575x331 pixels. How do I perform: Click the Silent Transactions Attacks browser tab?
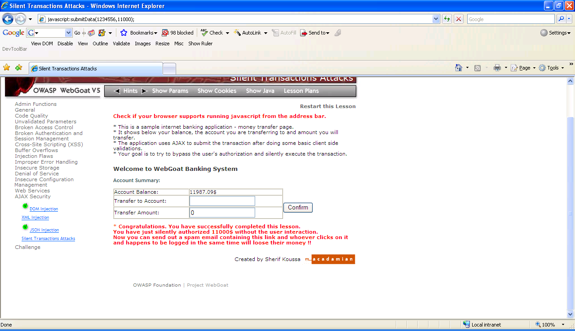click(x=95, y=69)
